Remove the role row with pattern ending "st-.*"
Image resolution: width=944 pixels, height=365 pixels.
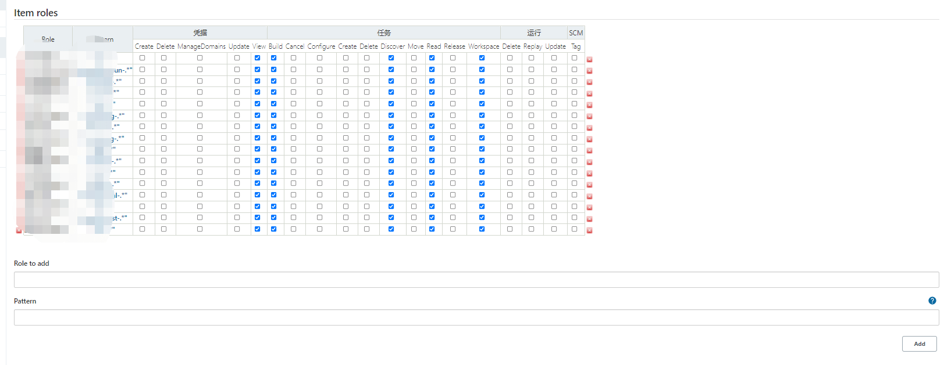[x=589, y=219]
